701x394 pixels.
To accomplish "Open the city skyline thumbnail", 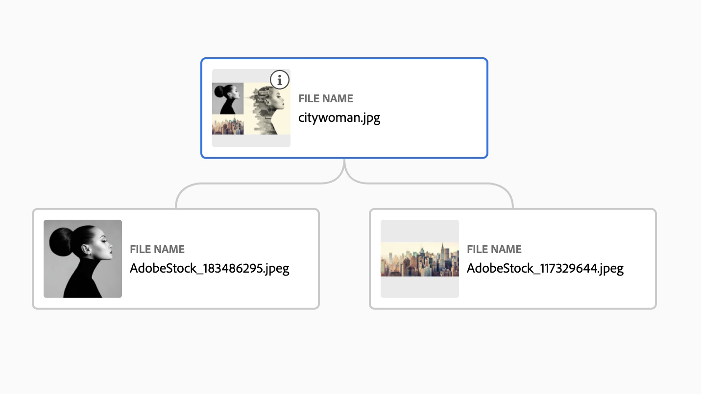I will tap(420, 259).
